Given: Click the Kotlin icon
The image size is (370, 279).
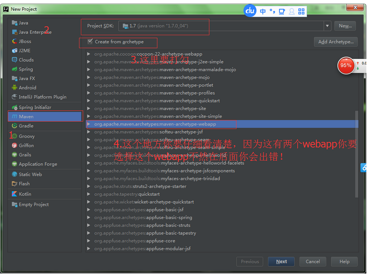Looking at the screenshot, I should pyautogui.click(x=14, y=194).
